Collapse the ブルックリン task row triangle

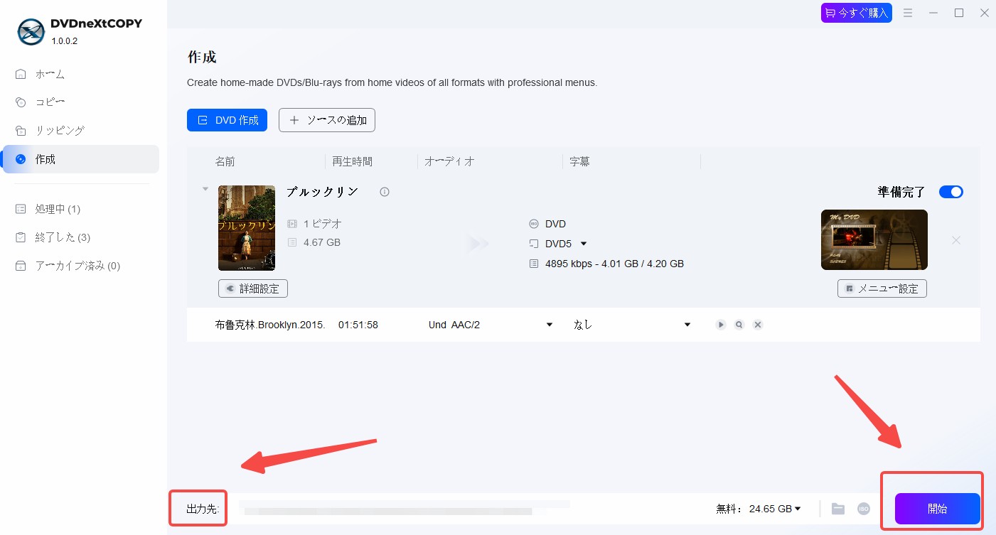[205, 189]
